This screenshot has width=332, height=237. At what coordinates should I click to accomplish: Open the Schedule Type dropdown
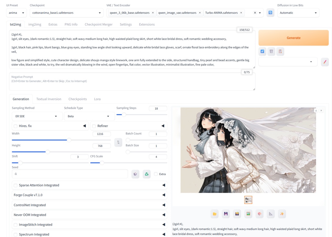[89, 116]
